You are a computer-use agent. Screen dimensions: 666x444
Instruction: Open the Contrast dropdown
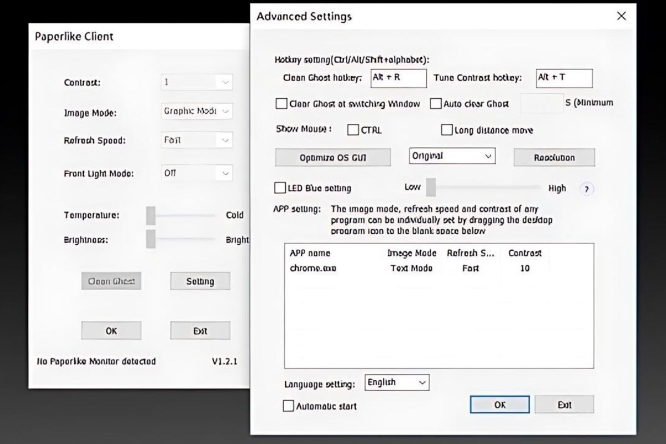pos(197,82)
